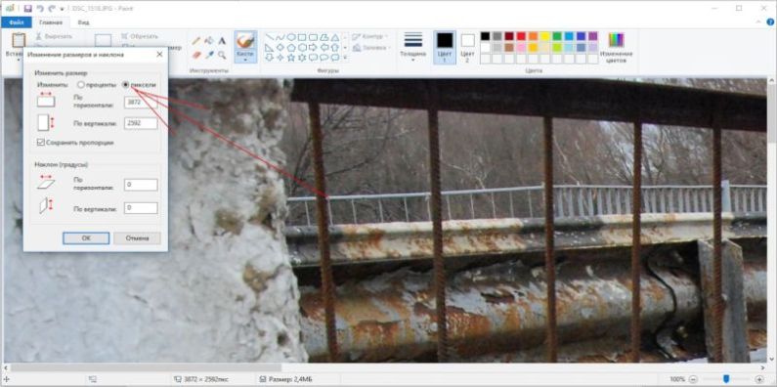The height and width of the screenshot is (387, 777).
Task: Click the scrollbar right arrow
Action: (x=762, y=367)
